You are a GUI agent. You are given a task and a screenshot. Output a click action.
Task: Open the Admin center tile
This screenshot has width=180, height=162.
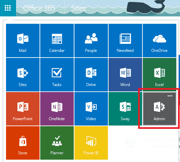pos(160,109)
